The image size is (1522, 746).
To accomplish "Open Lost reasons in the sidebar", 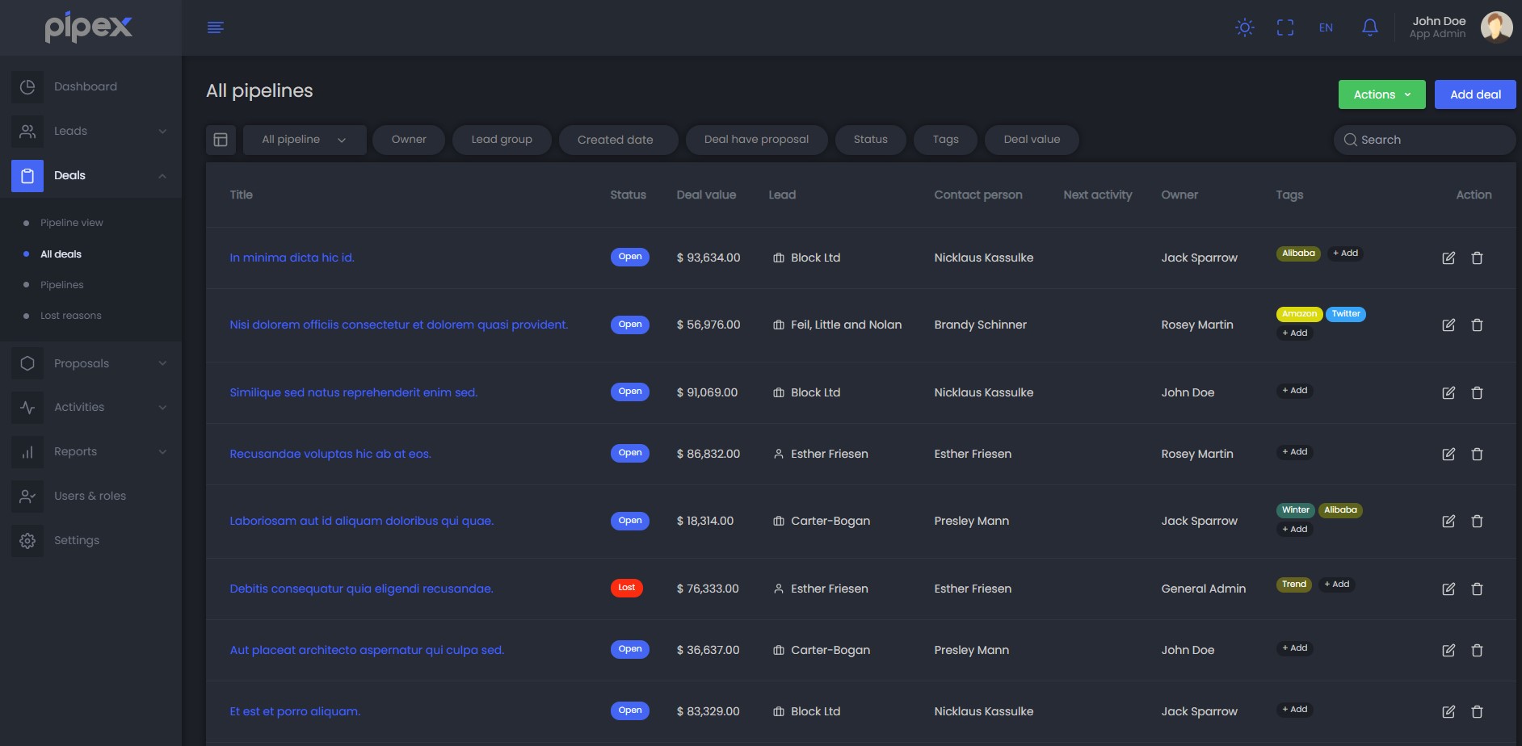I will tap(71, 316).
